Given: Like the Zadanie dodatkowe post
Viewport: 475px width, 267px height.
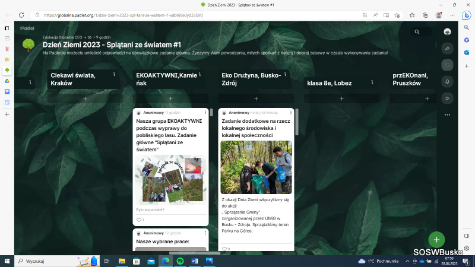Looking at the screenshot, I should tap(225, 249).
